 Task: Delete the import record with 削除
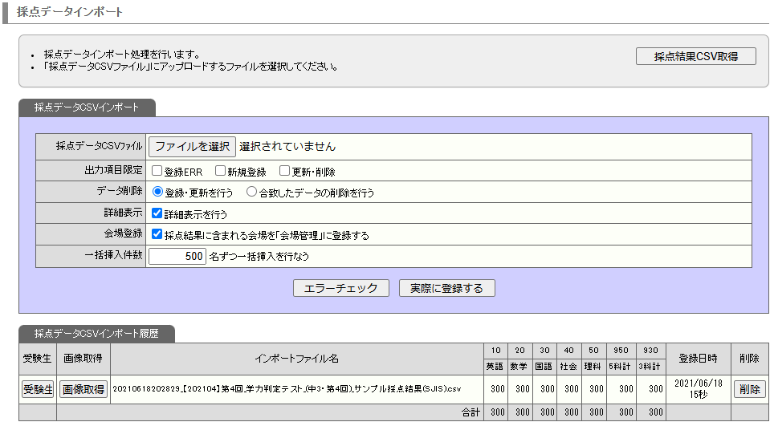click(749, 389)
